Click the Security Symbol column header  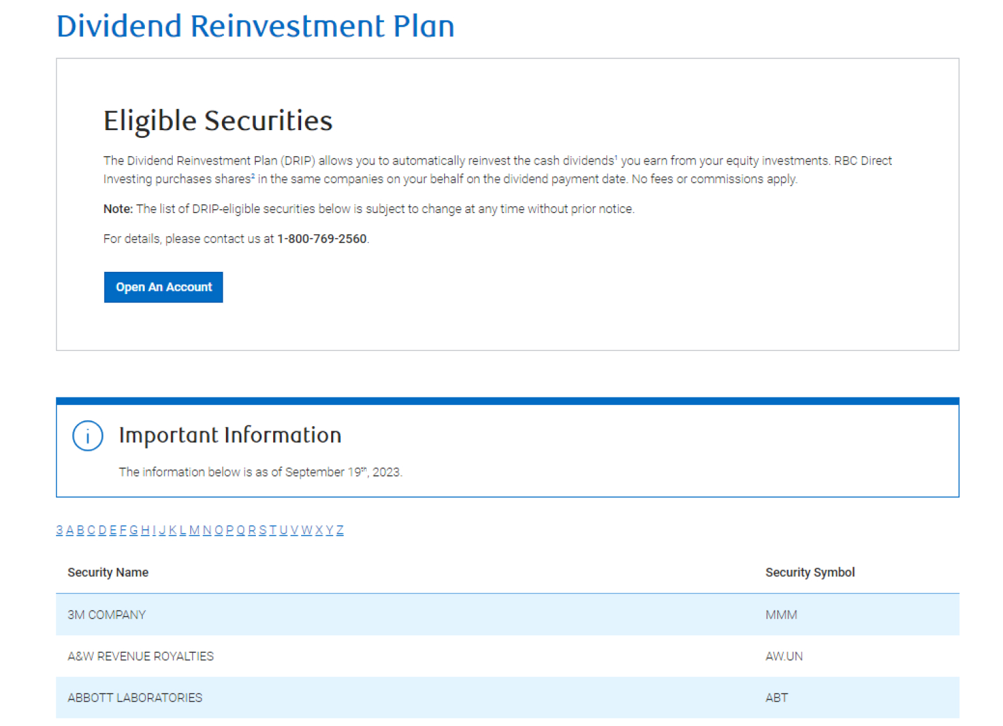click(809, 572)
